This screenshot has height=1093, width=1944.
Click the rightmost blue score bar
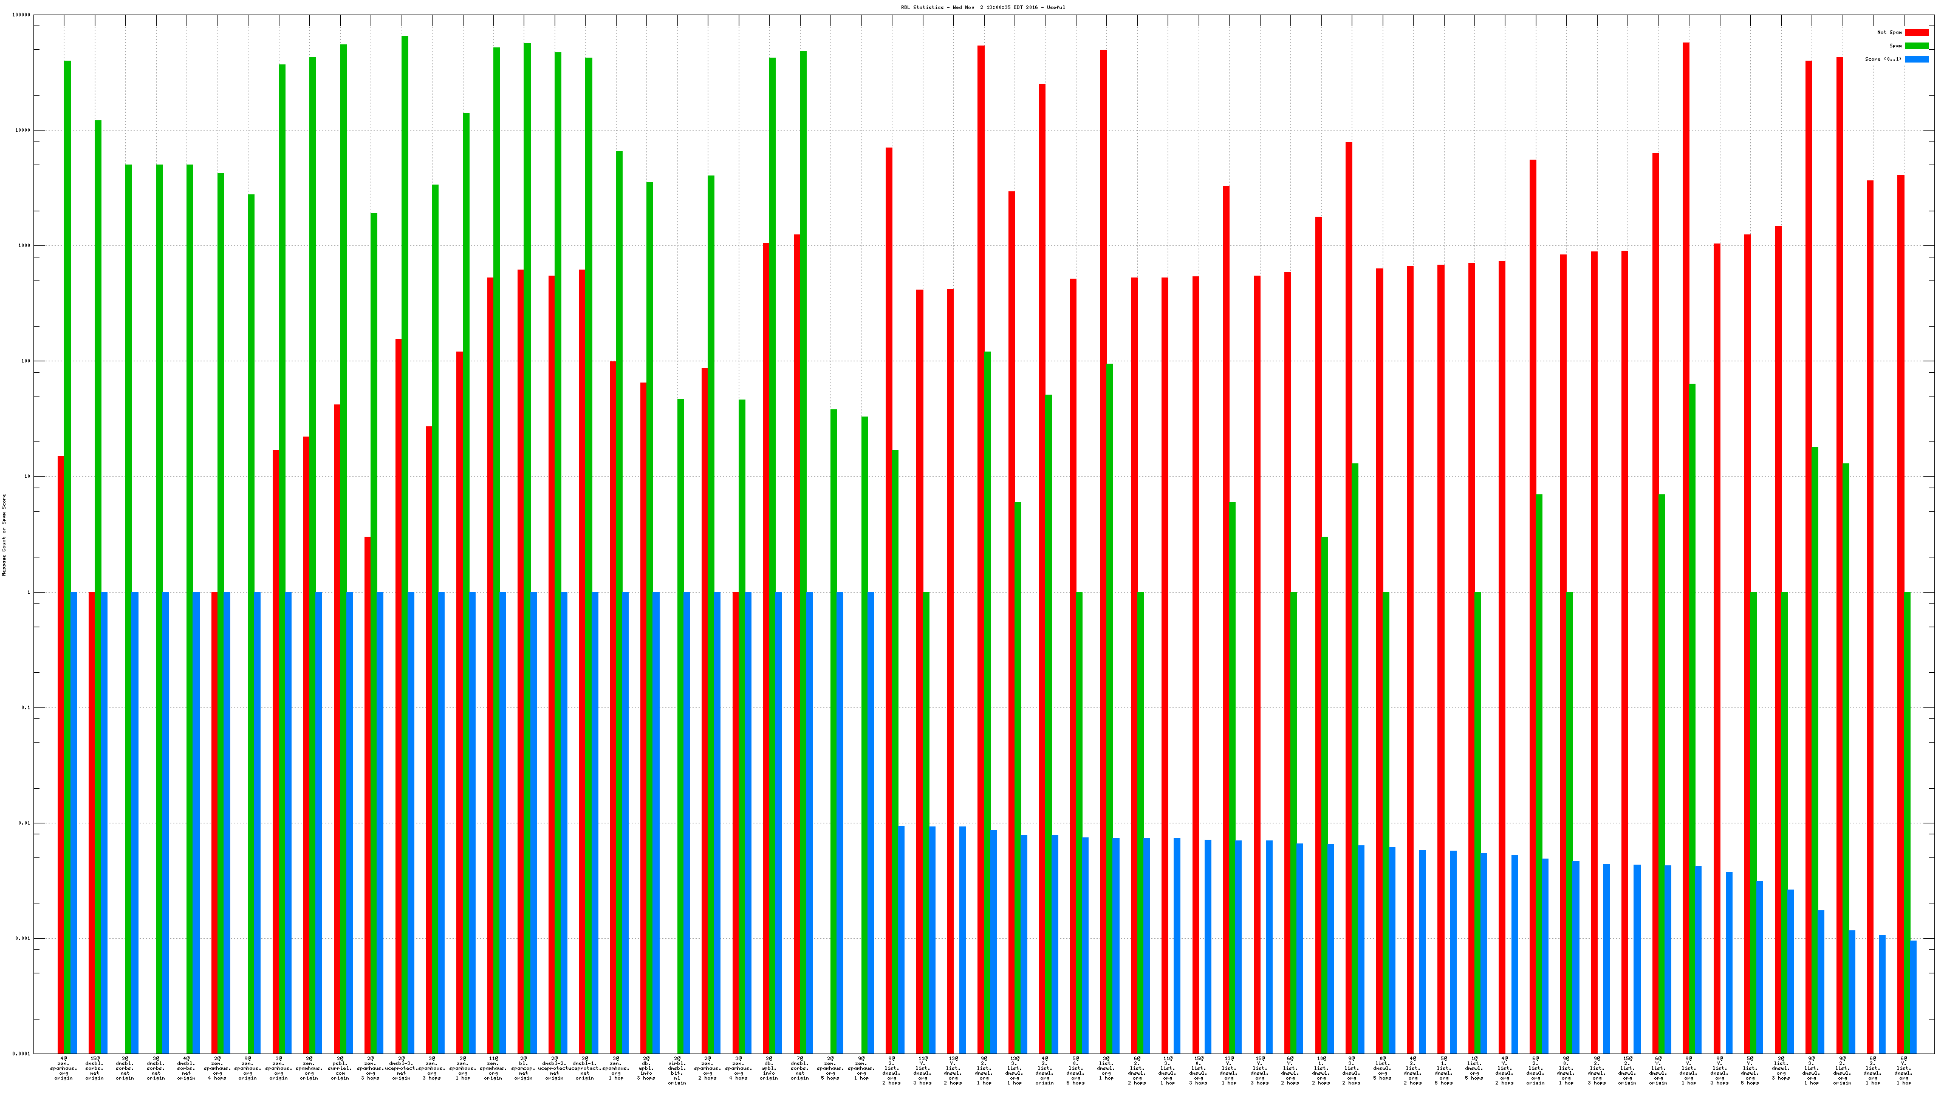1913,996
